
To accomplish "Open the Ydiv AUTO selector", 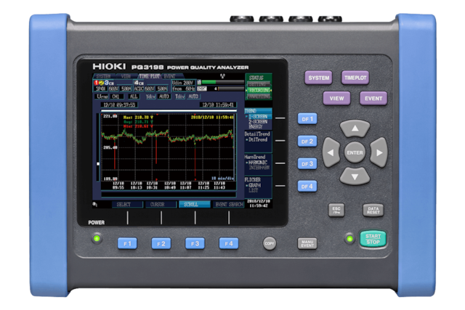I will click(x=164, y=97).
